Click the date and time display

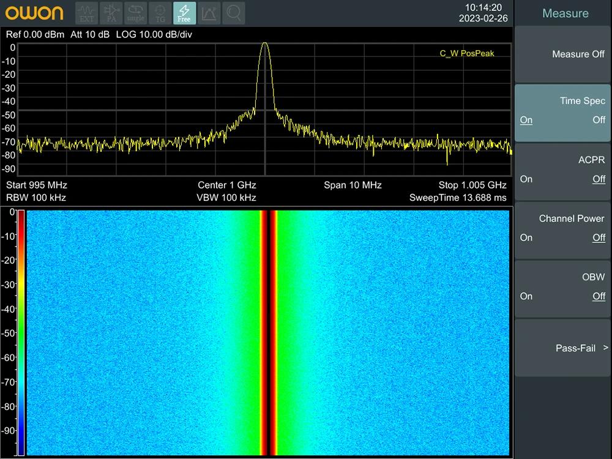483,13
